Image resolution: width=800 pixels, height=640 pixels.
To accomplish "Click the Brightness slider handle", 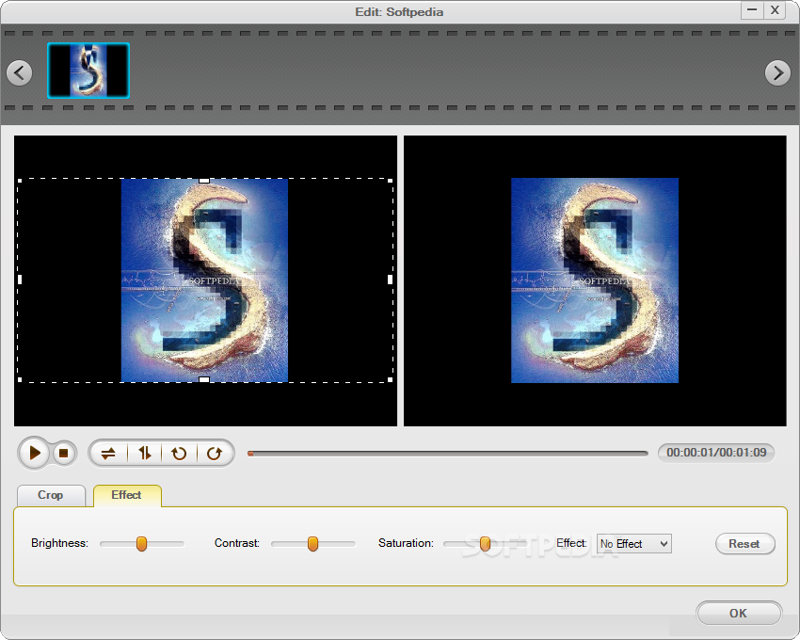I will tap(141, 544).
